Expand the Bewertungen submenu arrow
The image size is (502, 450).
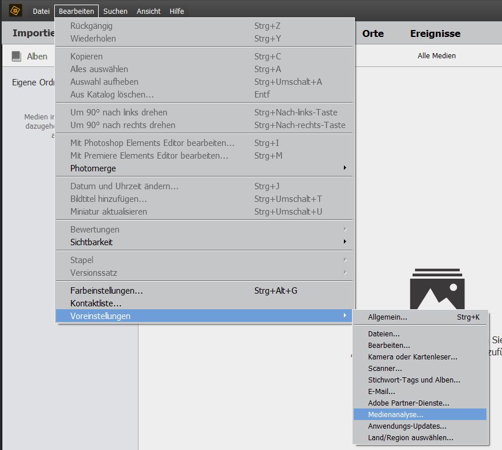pos(345,229)
